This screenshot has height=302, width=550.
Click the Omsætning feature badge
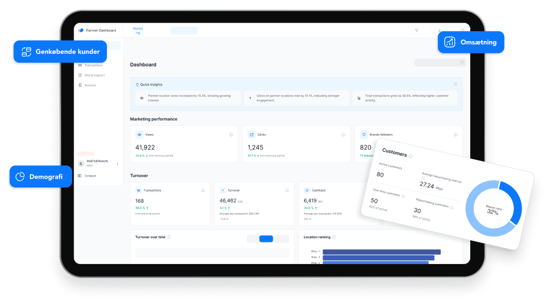(x=471, y=42)
